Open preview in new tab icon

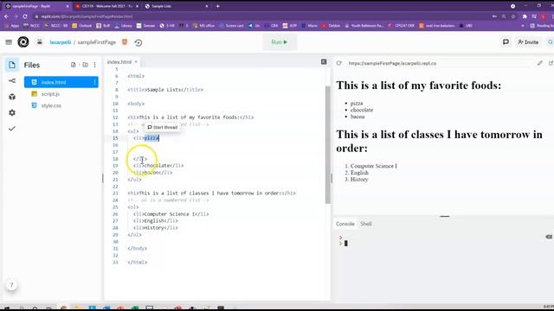[x=551, y=63]
